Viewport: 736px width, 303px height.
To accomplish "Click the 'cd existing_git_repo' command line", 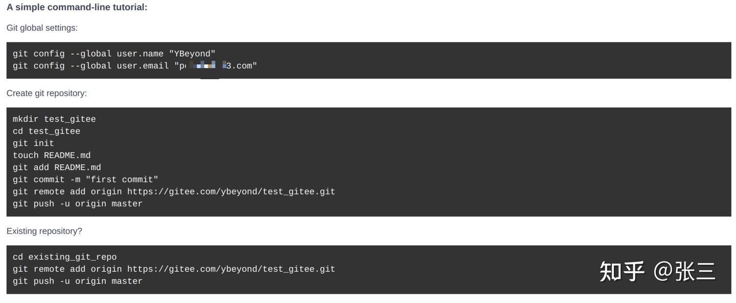I will click(64, 257).
